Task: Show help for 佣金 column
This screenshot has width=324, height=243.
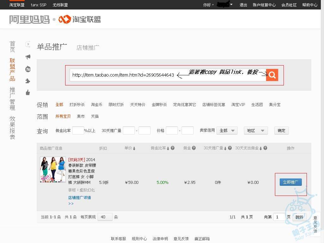Action: tap(194, 148)
